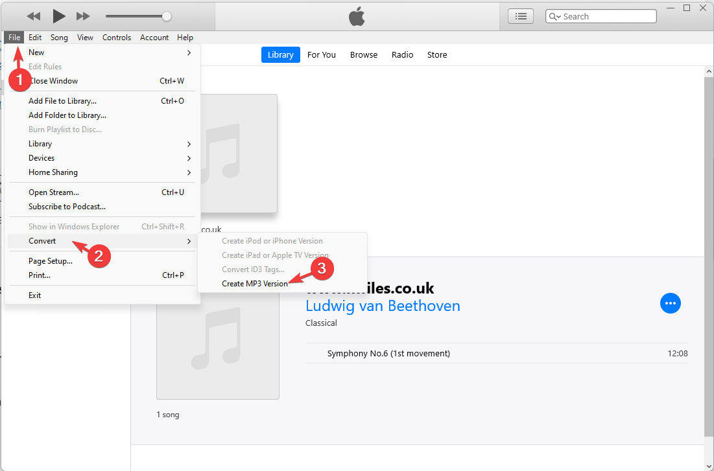Select Print menu item

click(102, 275)
